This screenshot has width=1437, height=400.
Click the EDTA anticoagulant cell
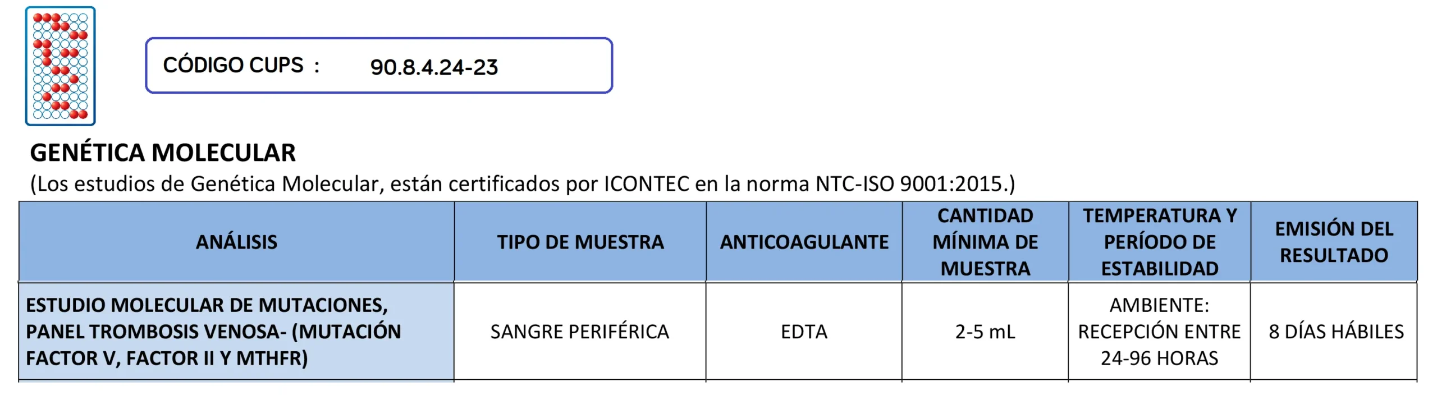804,332
